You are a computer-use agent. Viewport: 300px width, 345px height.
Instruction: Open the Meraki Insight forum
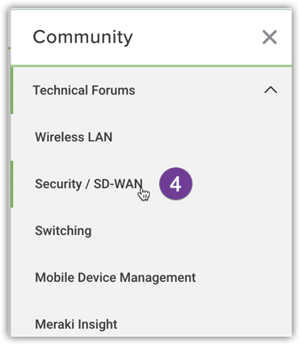(76, 324)
